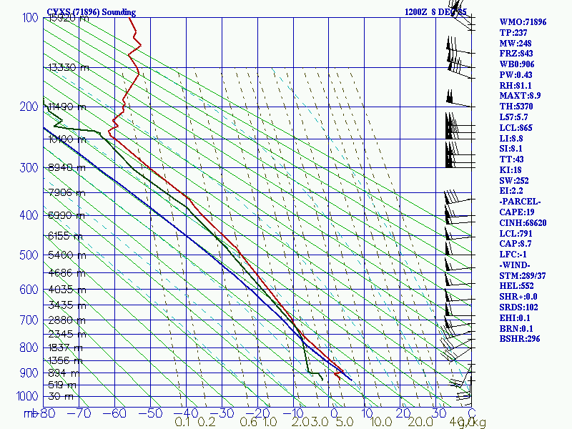Image resolution: width=572 pixels, height=429 pixels.
Task: Select the 'STM:289/37' storm motion value
Action: click(x=523, y=276)
